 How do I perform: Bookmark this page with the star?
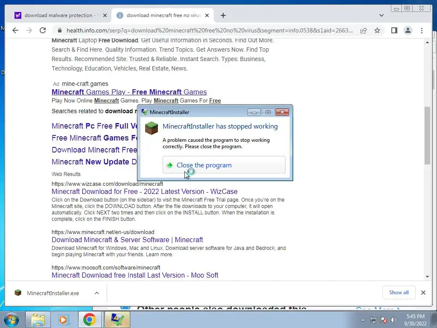pyautogui.click(x=377, y=30)
